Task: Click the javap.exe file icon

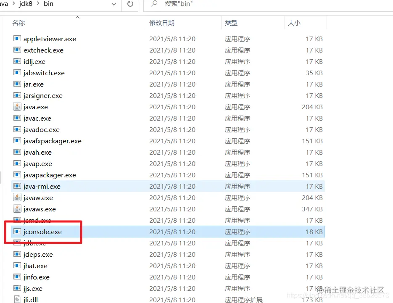Action: 17,163
